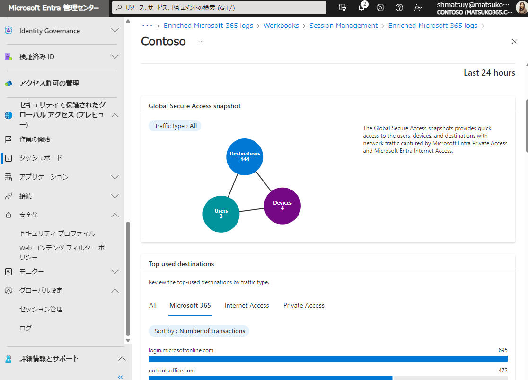Expand the breadcrumb ellipsis
The width and height of the screenshot is (528, 380).
click(x=147, y=26)
